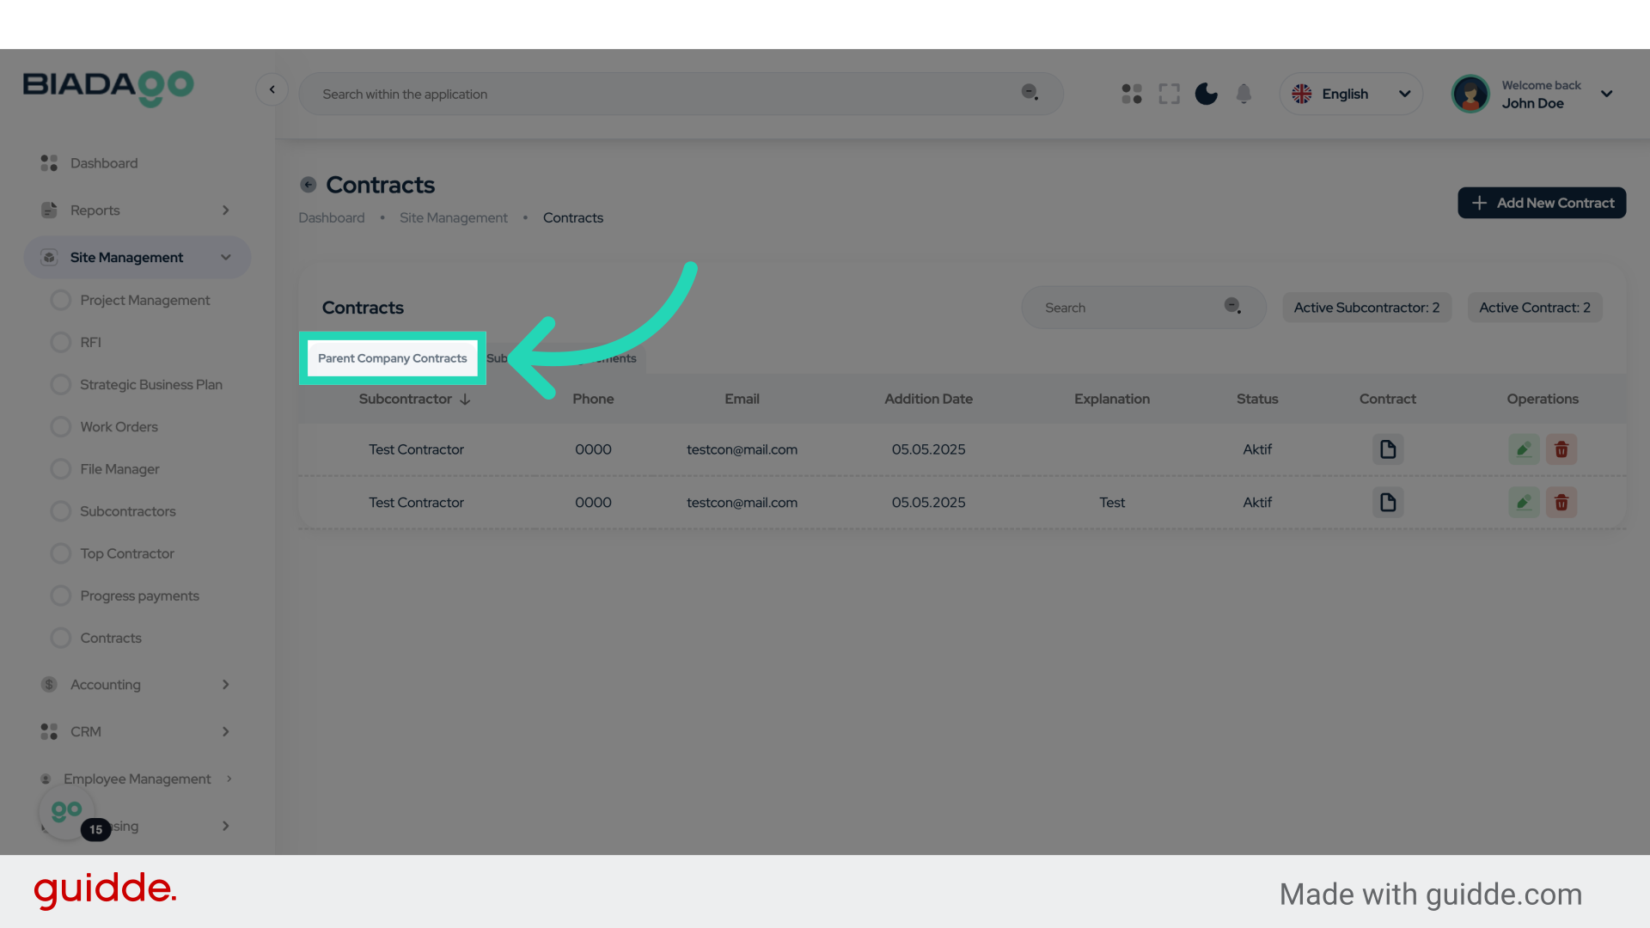1650x928 pixels.
Task: Expand the English language dropdown
Action: 1404,94
